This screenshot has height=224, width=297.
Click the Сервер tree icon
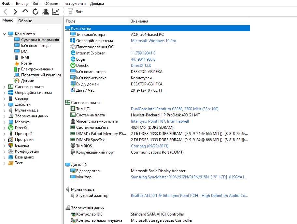point(11,98)
